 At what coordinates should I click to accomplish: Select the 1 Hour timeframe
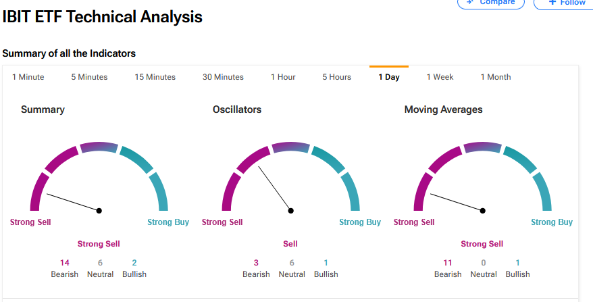coord(283,77)
